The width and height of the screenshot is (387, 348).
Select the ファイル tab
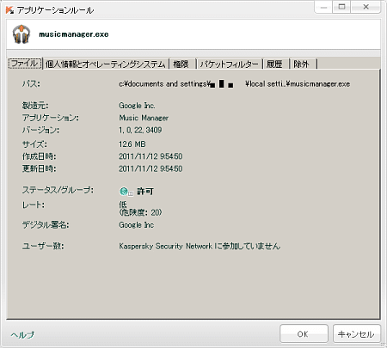click(x=25, y=64)
